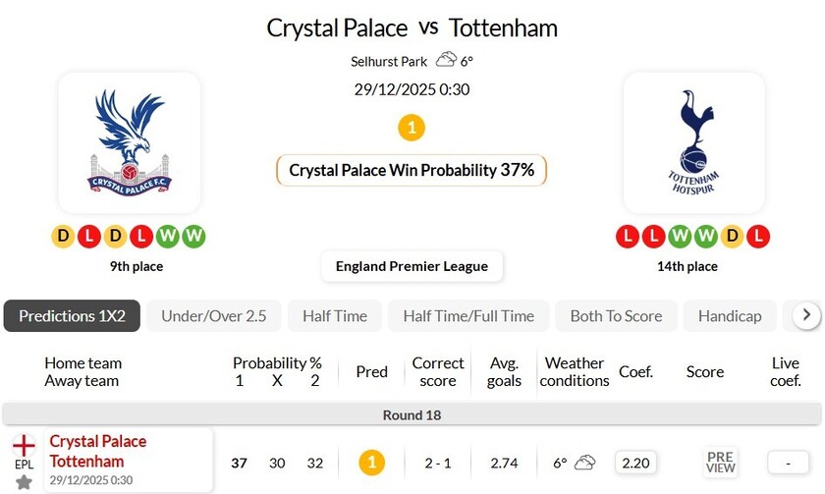Click the weather cloud icon beside Selhurst Park

(446, 60)
